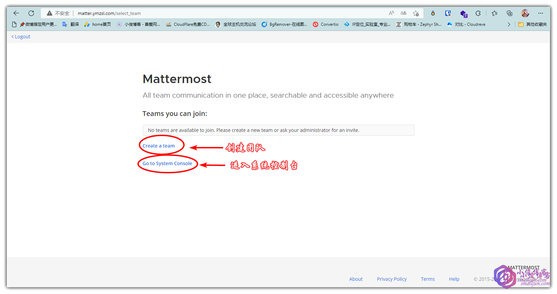Open the Privacy Policy footer link
The image size is (557, 294).
392,279
